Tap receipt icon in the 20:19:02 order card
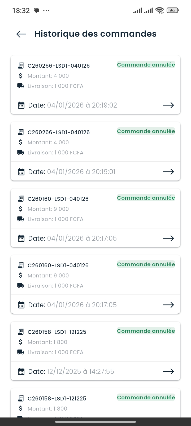The width and height of the screenshot is (191, 426). (x=21, y=65)
